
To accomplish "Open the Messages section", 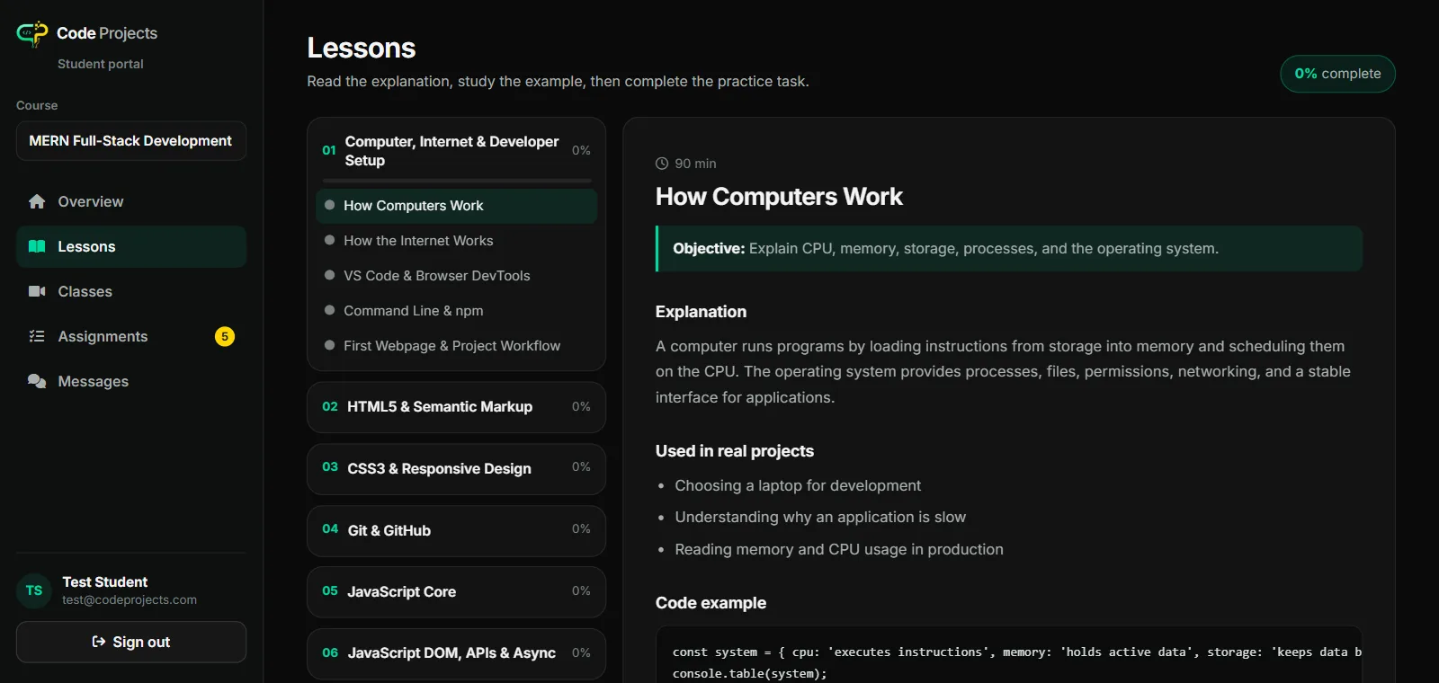I will pyautogui.click(x=131, y=381).
